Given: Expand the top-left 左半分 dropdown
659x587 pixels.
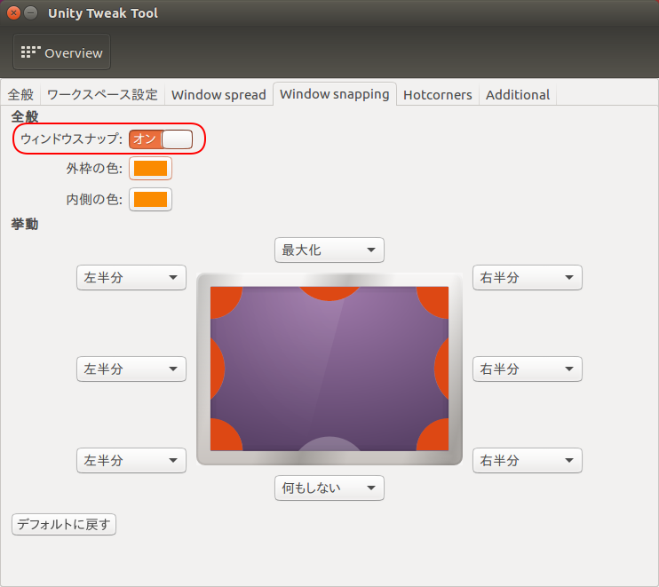Looking at the screenshot, I should (131, 277).
